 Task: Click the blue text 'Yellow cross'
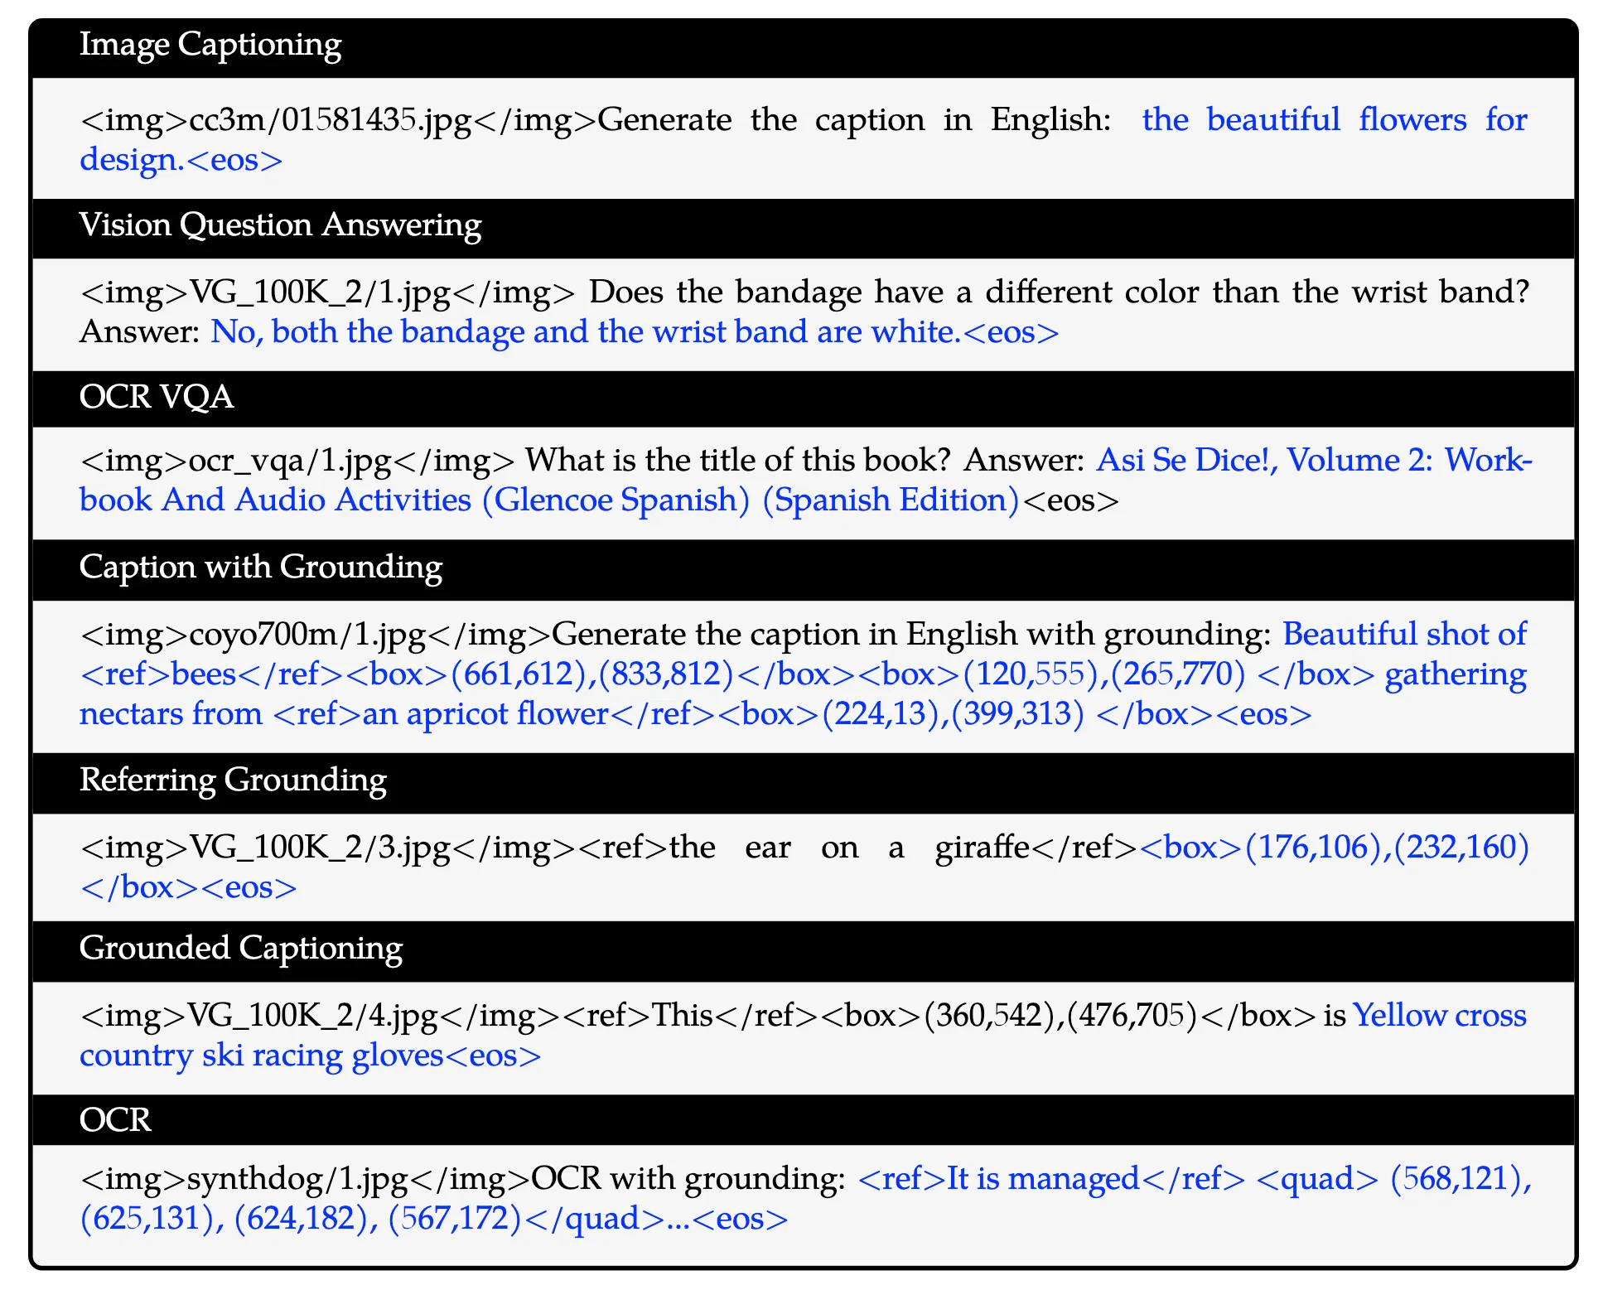click(x=1439, y=1017)
